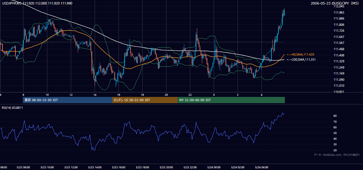Image resolution: width=363 pixels, height=170 pixels.
Task: Click the 5/23 20:00 time axis label
Action: [x=166, y=167]
